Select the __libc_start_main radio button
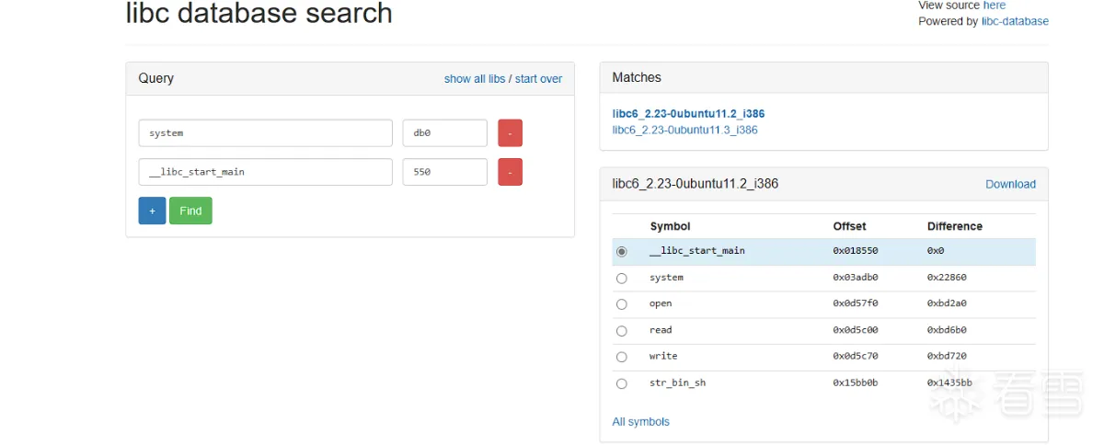The image size is (1104, 445). pyautogui.click(x=622, y=251)
